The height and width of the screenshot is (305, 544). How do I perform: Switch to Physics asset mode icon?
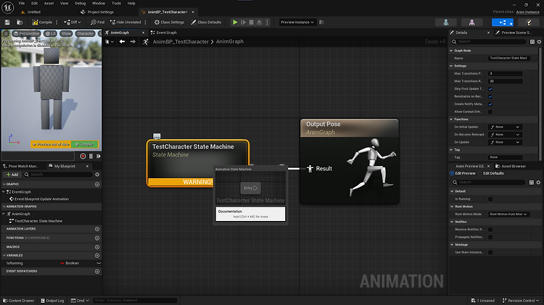pos(529,22)
